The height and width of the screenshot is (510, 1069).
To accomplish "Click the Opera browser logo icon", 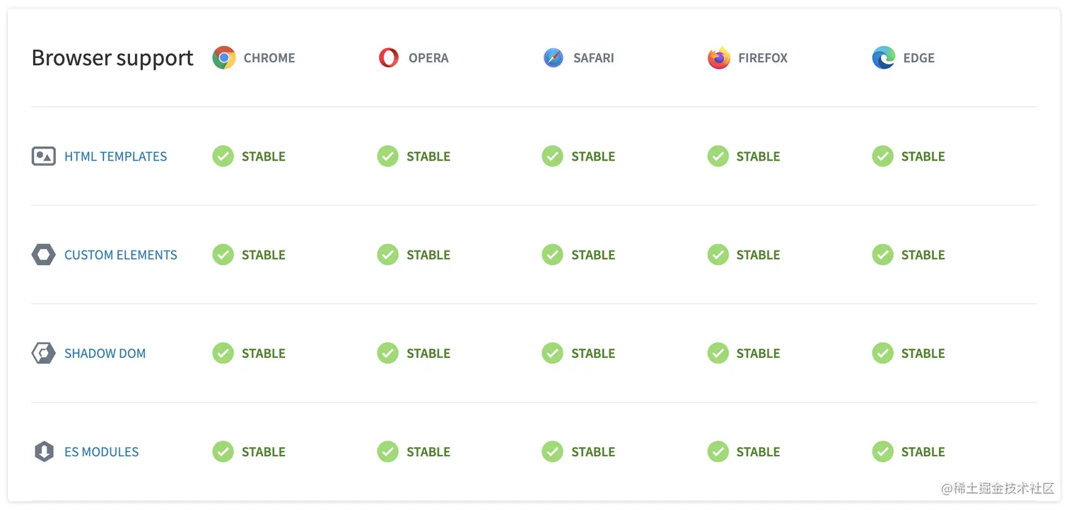I will (x=389, y=58).
